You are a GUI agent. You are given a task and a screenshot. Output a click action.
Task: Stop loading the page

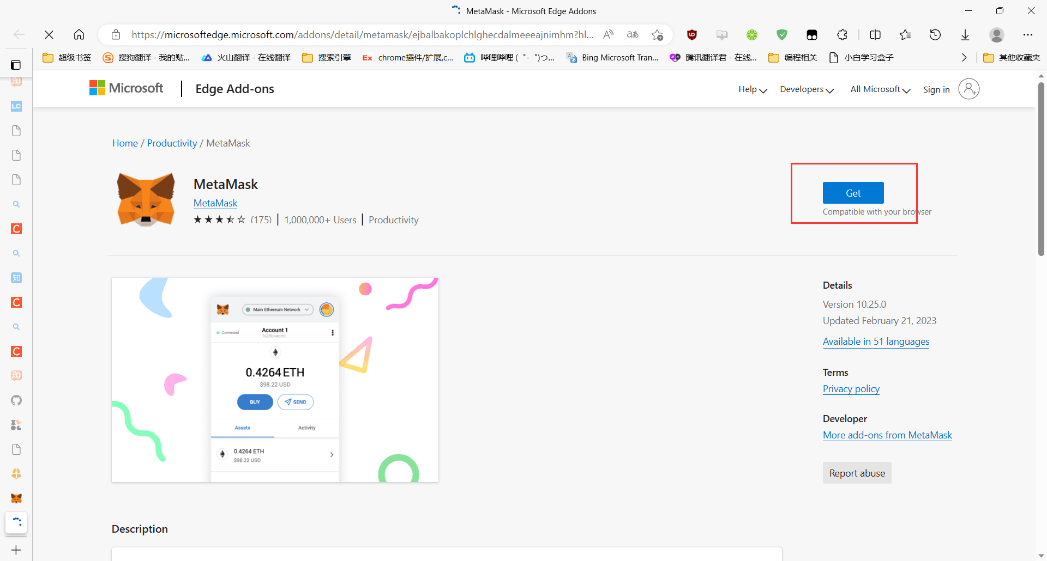point(49,35)
